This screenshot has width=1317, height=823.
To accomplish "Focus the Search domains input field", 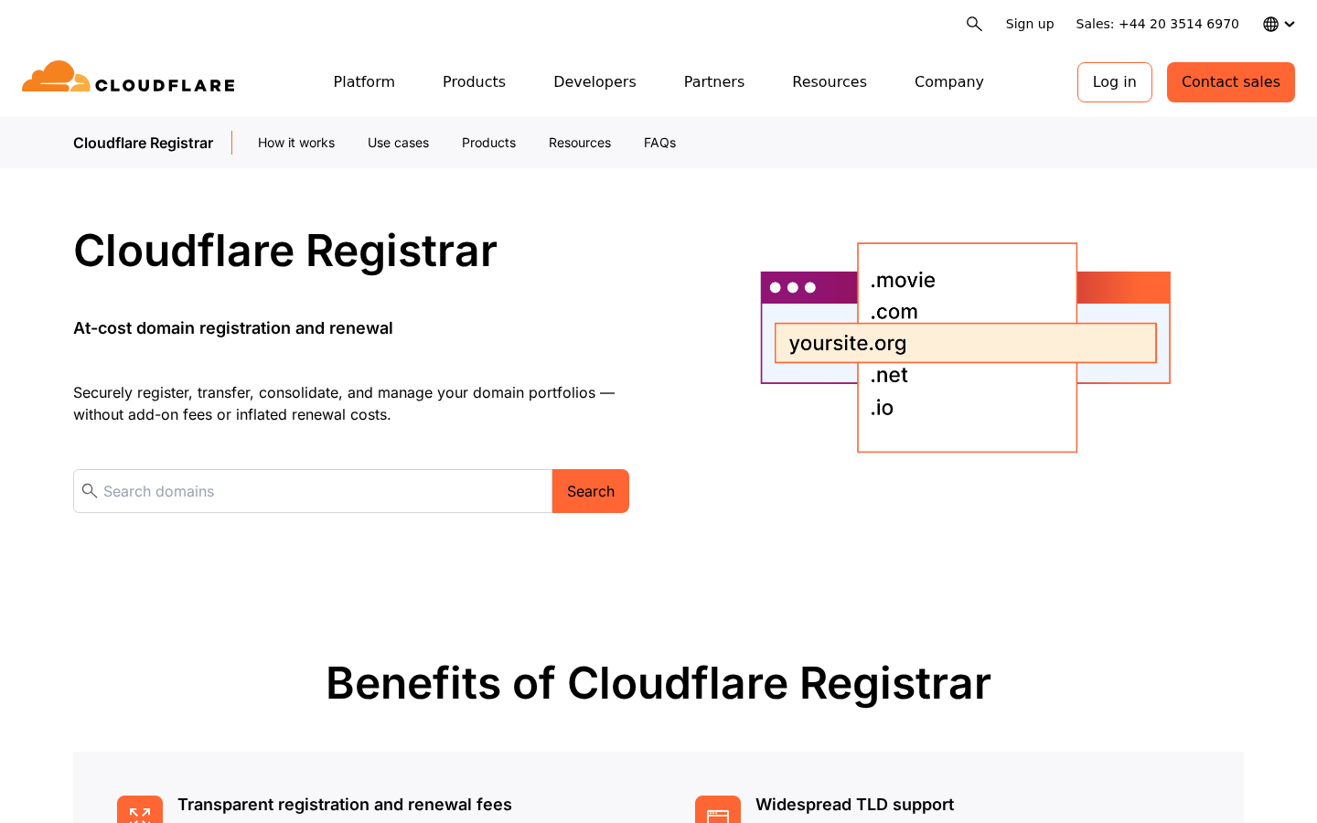I will (x=313, y=491).
